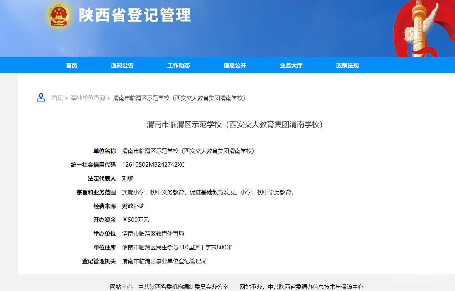Open the 政策法规 navigation menu item
The image size is (455, 291).
tap(347, 65)
